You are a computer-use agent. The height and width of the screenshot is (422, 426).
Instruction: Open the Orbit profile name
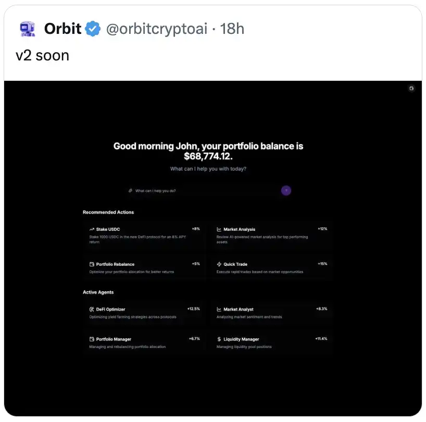[62, 29]
